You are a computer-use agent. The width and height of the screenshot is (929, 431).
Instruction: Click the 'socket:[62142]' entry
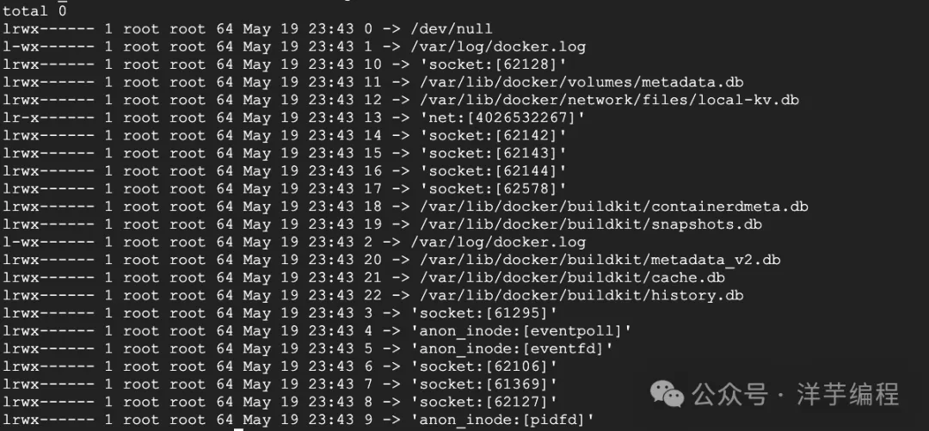[x=494, y=135]
